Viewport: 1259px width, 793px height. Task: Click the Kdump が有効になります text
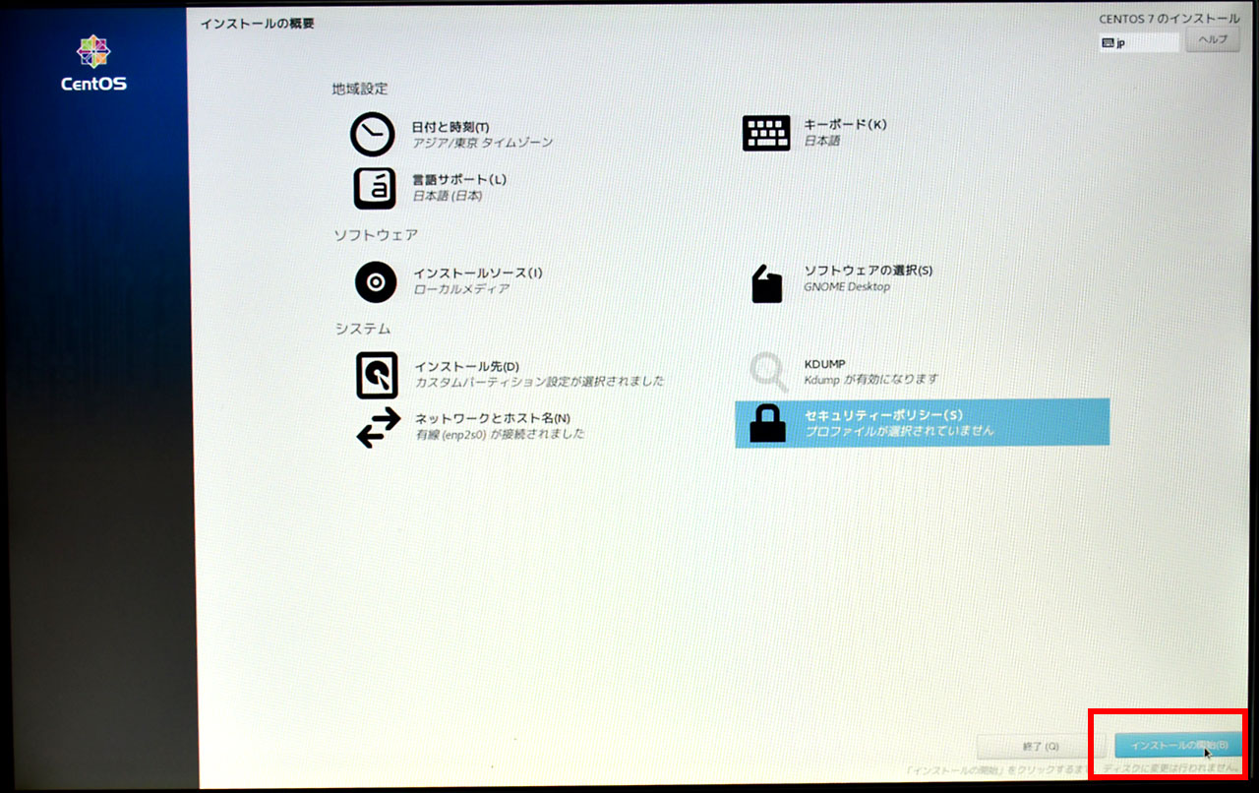(x=871, y=379)
